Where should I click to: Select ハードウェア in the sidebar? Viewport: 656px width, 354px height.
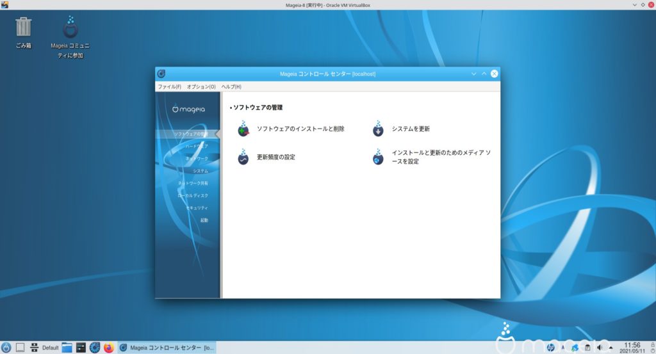tap(196, 146)
